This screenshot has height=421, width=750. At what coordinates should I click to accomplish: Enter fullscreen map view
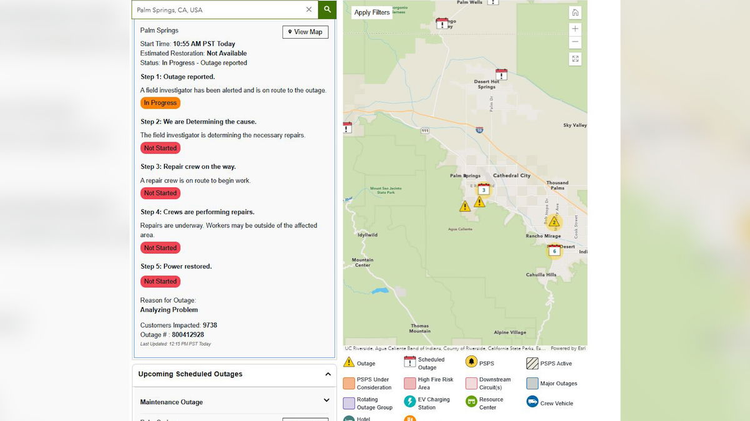tap(575, 59)
